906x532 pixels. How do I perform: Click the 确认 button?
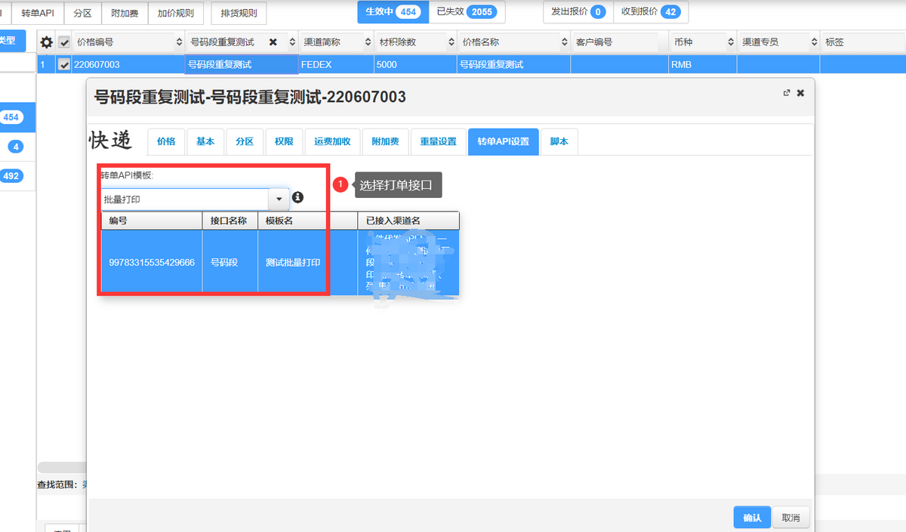coord(751,518)
